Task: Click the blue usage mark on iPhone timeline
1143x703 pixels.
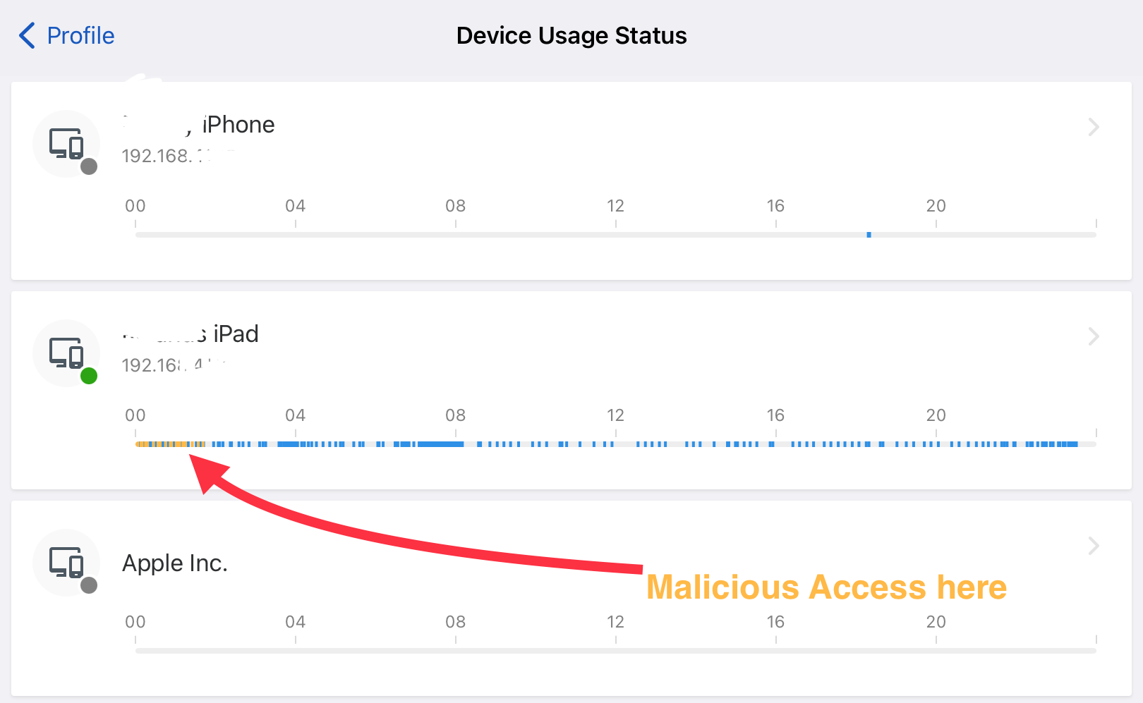Action: pyautogui.click(x=869, y=235)
